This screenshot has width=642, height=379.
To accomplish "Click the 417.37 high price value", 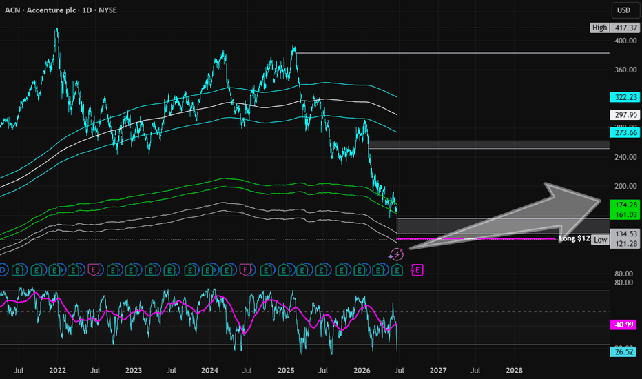I will 625,28.
